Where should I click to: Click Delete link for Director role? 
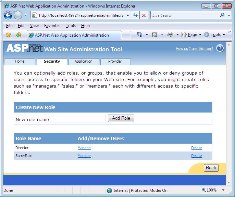pyautogui.click(x=197, y=148)
